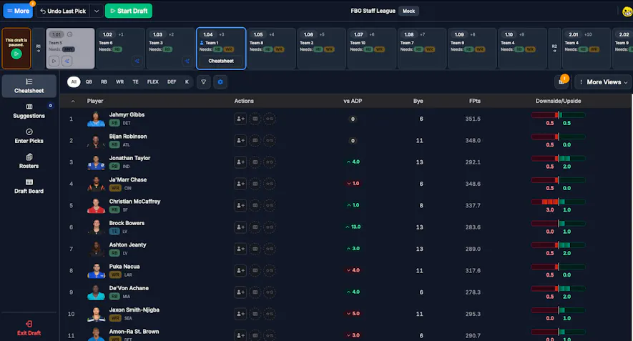Click the Undo Last Pick button
The height and width of the screenshot is (341, 633).
point(64,11)
